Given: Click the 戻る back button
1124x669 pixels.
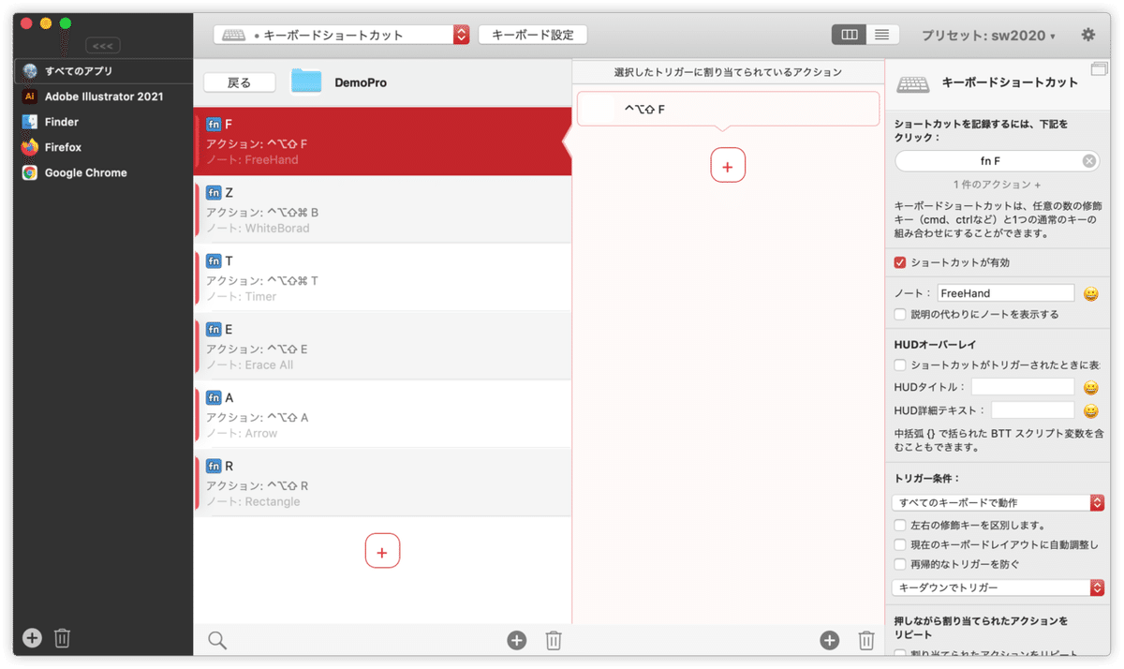Looking at the screenshot, I should [x=239, y=82].
